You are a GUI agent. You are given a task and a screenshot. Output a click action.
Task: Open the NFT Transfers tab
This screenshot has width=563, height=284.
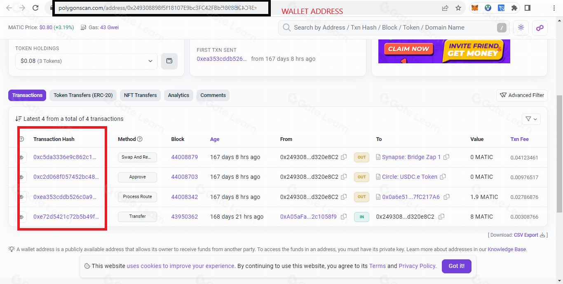[140, 95]
